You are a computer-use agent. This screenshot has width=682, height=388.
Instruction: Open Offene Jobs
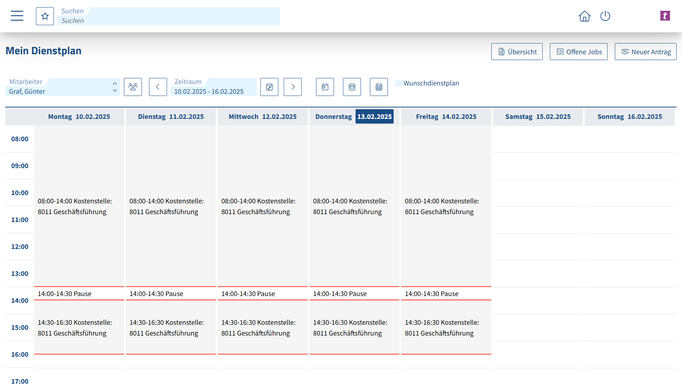(x=578, y=51)
